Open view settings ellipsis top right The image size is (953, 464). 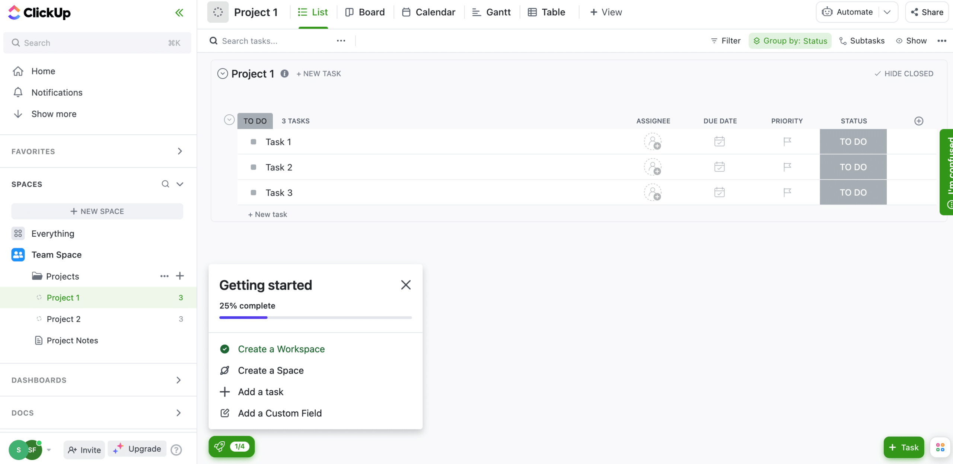(942, 41)
